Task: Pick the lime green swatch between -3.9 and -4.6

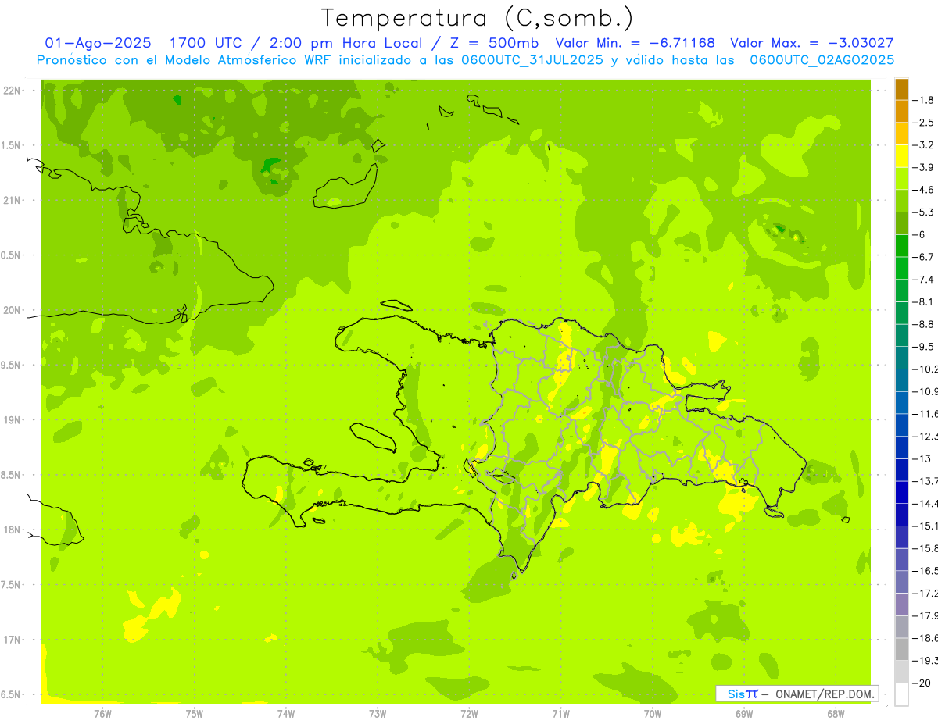Action: tap(902, 179)
